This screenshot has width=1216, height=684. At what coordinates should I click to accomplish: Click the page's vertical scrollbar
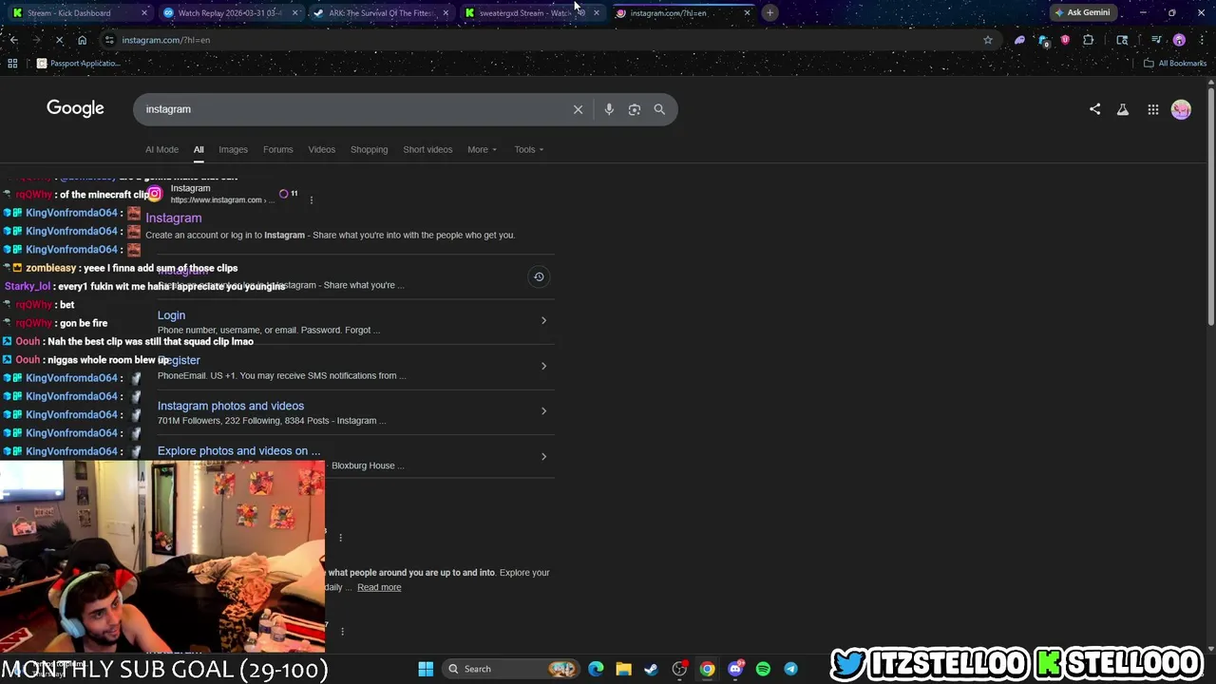[1210, 209]
